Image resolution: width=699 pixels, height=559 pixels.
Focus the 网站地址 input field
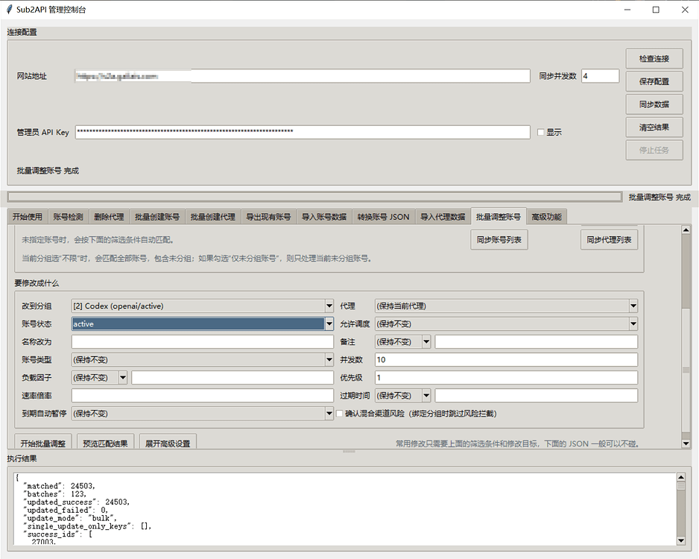pyautogui.click(x=303, y=76)
